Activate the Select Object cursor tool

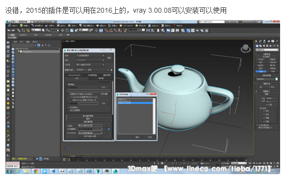(x=43, y=30)
